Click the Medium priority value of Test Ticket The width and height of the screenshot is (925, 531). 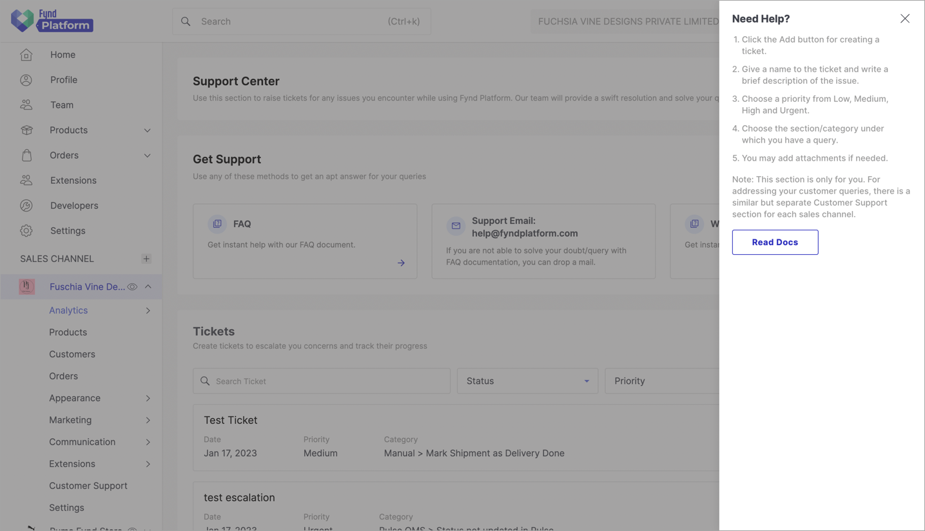tap(320, 453)
